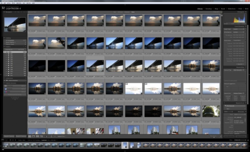
Task: Enable Metadata filter in Library Filter bar
Action: coord(127,12)
